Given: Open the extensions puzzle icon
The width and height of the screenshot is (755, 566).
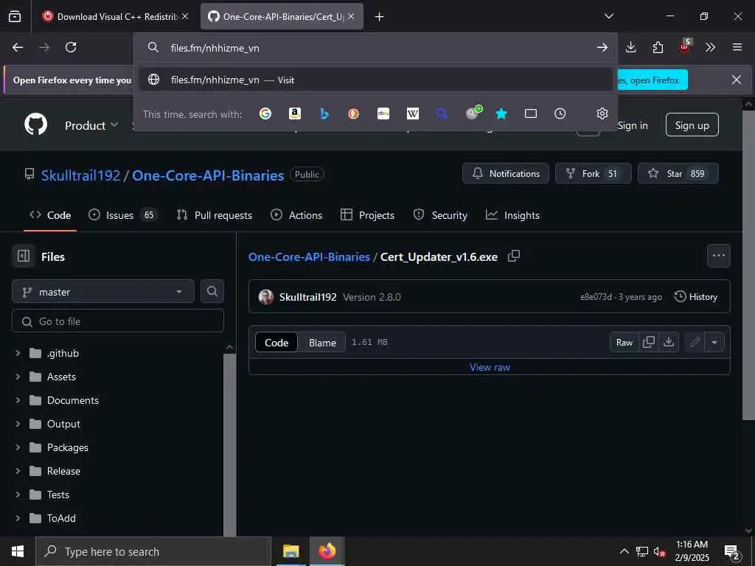Looking at the screenshot, I should tap(658, 47).
